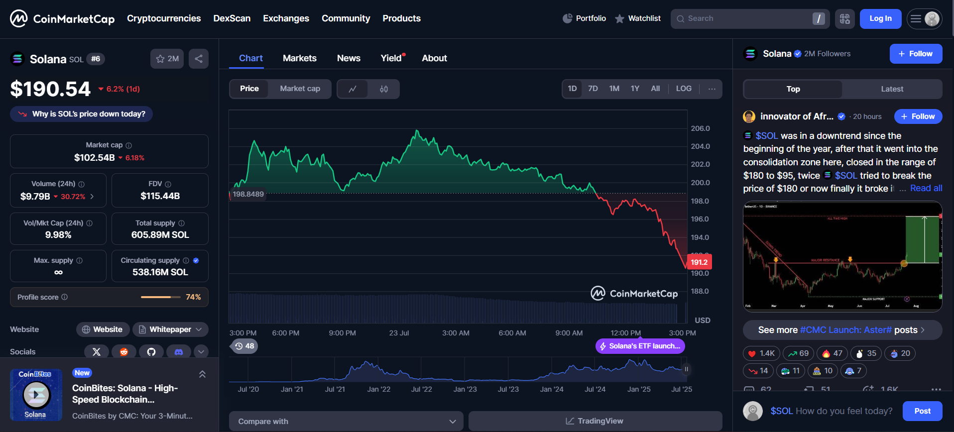Open Products nav menu
Image resolution: width=954 pixels, height=432 pixels.
(402, 18)
